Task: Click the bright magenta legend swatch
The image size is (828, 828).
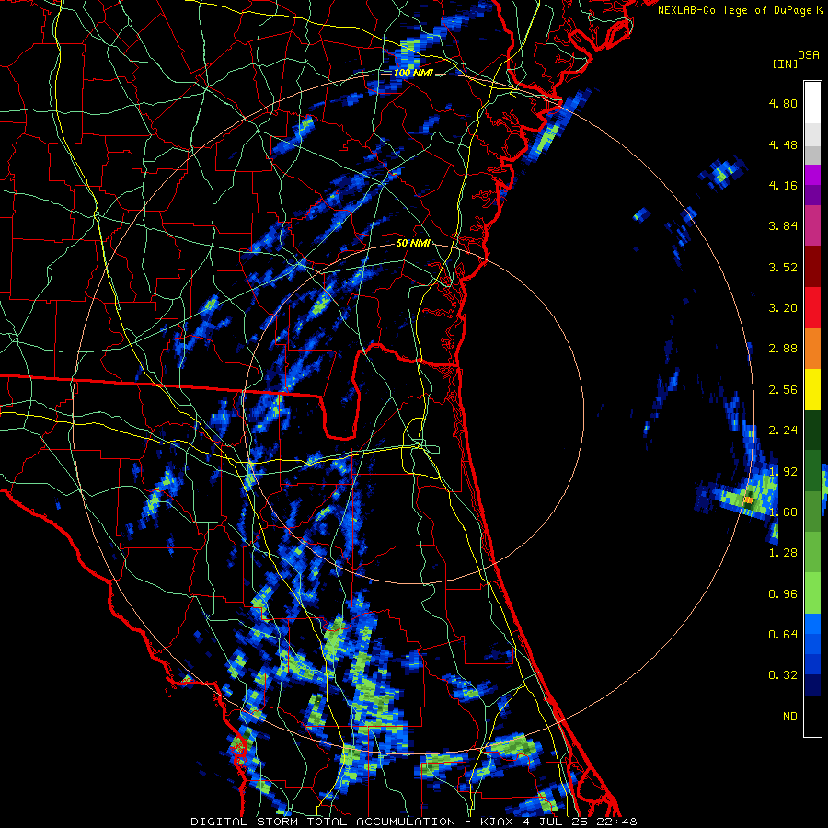Action: point(812,175)
